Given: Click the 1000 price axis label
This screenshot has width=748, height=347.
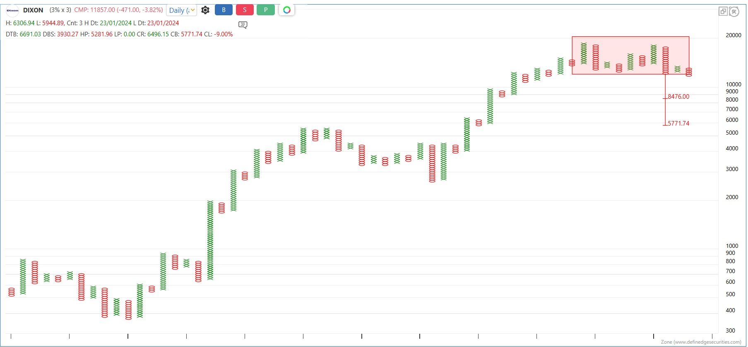Looking at the screenshot, I should pos(732,246).
